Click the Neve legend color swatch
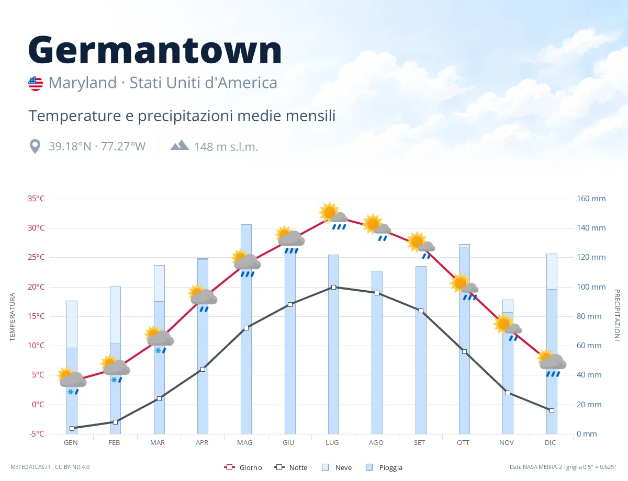This screenshot has width=628, height=481. pyautogui.click(x=325, y=467)
